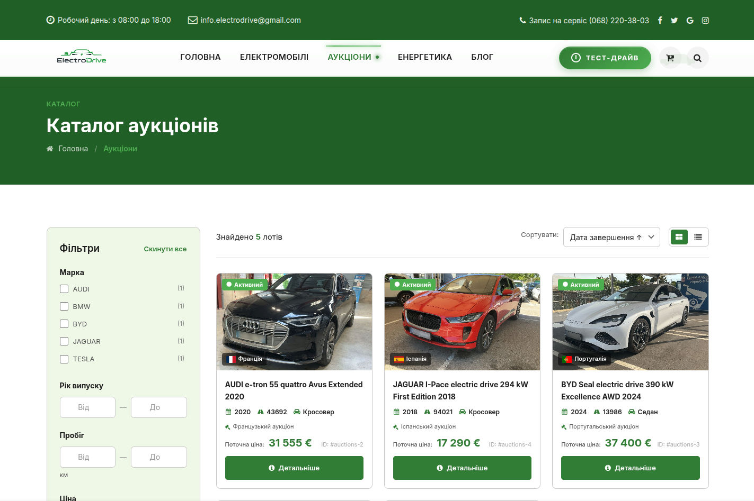Open BYD Seal electric drive title link
This screenshot has width=754, height=501.
(617, 390)
